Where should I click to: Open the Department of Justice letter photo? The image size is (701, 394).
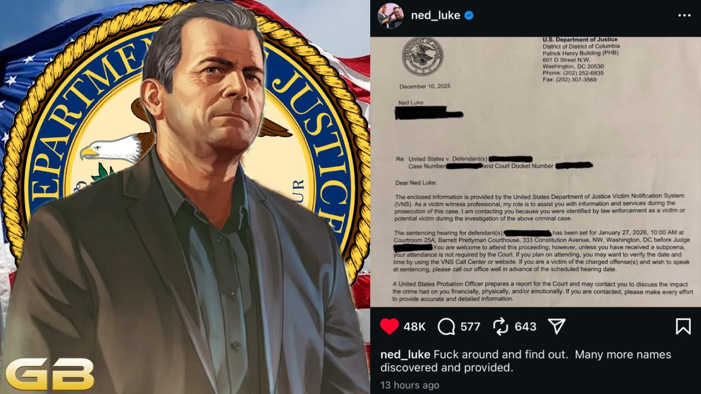point(536,172)
